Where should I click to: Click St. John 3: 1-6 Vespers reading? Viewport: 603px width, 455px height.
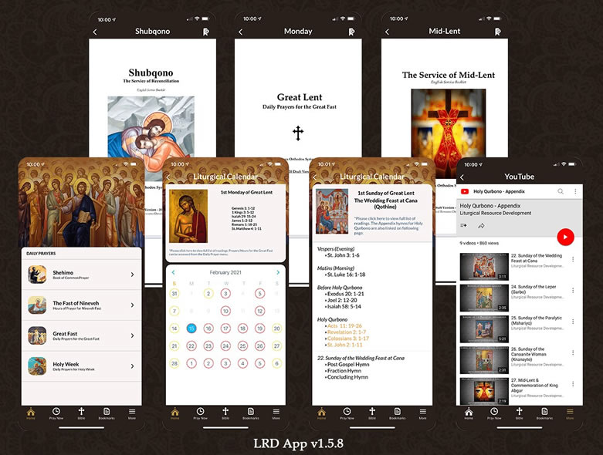344,255
